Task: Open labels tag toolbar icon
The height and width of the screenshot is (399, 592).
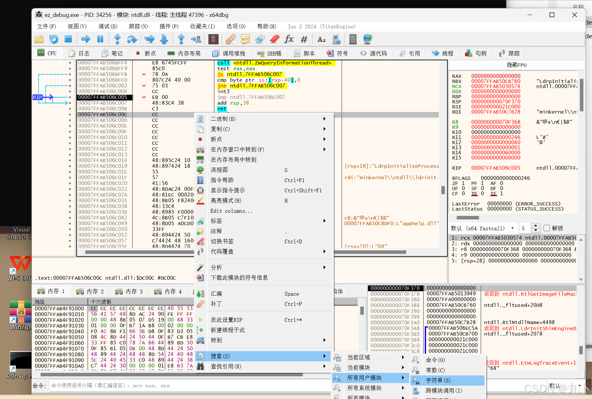Action: pos(260,39)
